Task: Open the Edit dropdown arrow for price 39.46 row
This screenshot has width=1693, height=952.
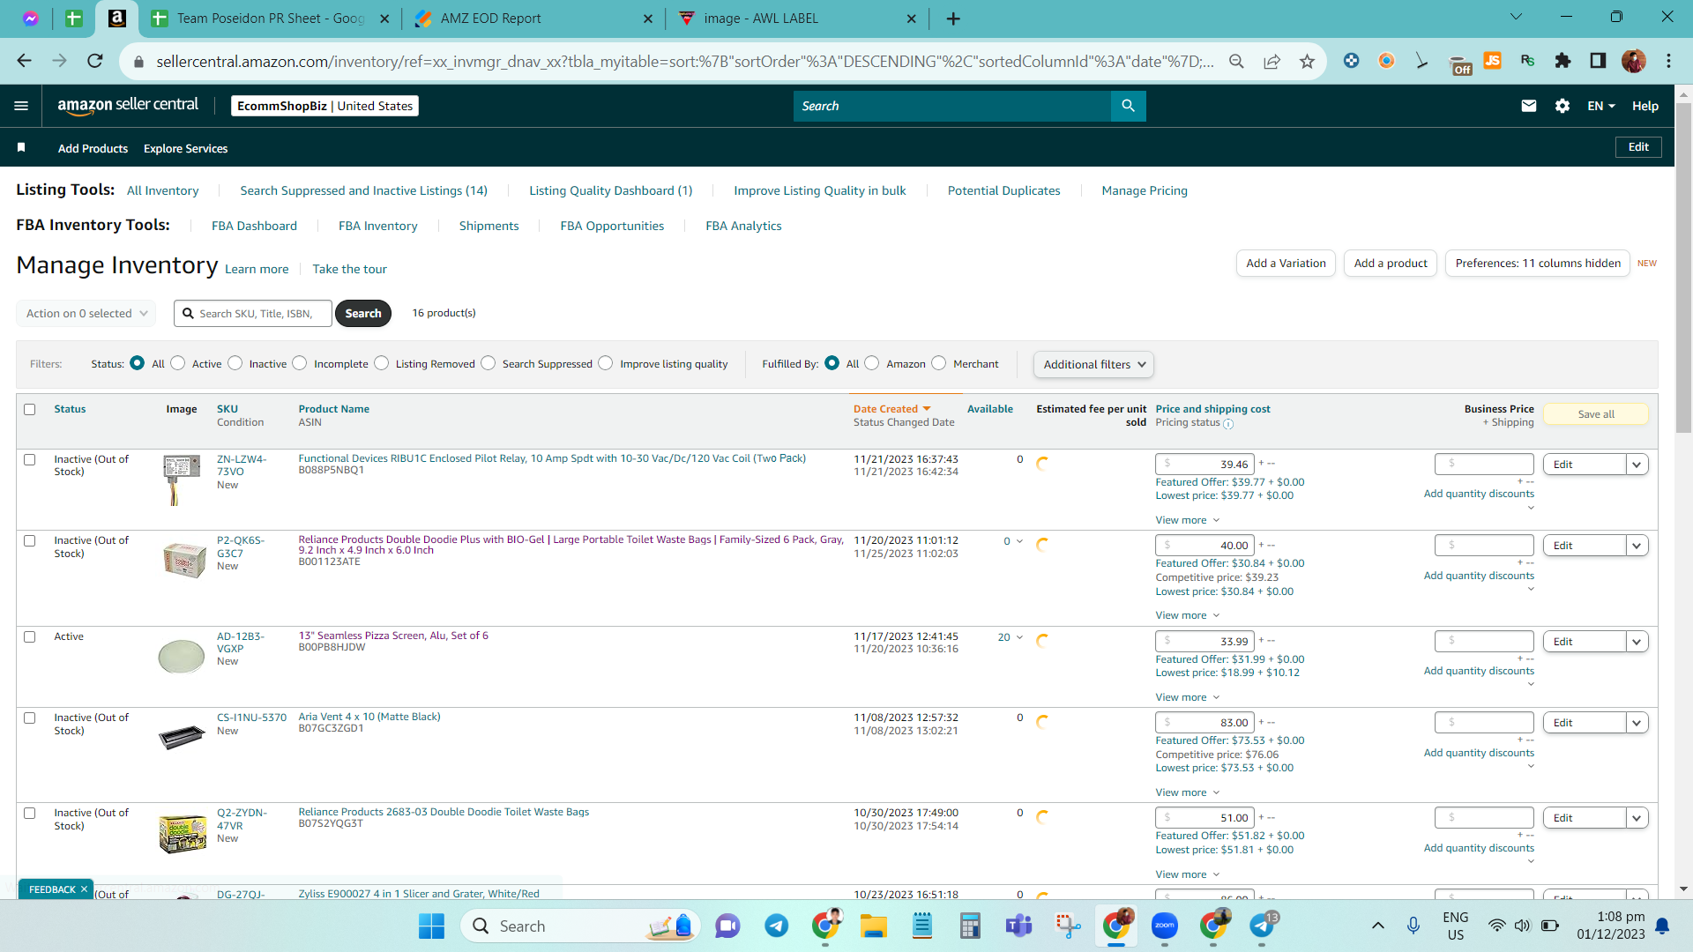Action: (x=1637, y=465)
